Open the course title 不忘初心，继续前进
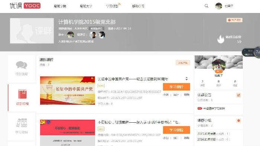The width and height of the screenshot is (260, 146). tap(139, 122)
